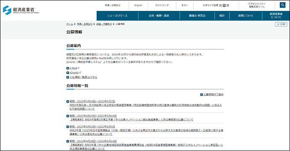Image resolution: width=290 pixels, height=151 pixels.
Task: Open the ニュースリリース menu
Action: tap(117, 15)
